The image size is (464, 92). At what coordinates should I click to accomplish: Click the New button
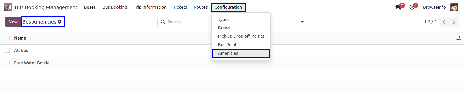pos(13,22)
